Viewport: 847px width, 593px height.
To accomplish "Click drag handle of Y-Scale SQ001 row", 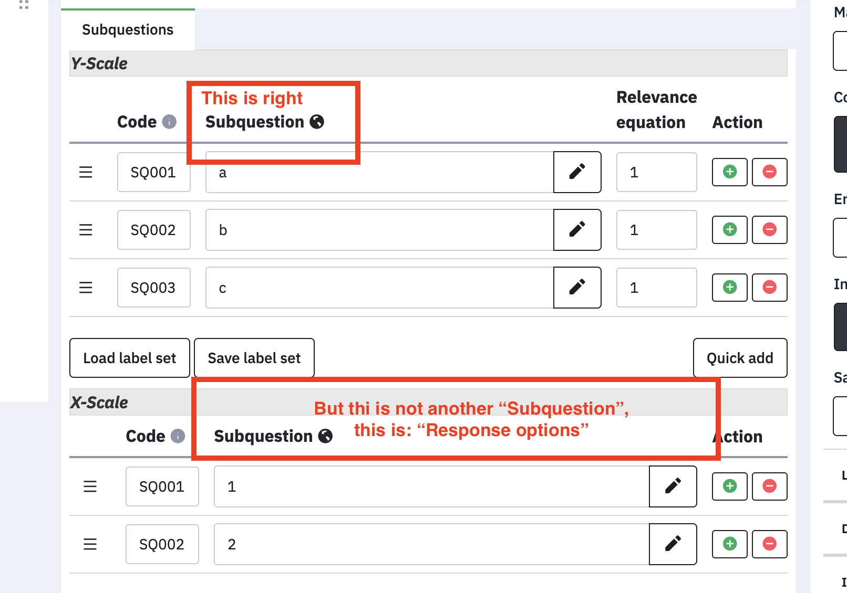I will point(86,172).
